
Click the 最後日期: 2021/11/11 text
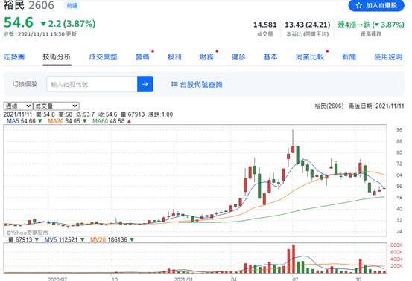[x=376, y=106]
